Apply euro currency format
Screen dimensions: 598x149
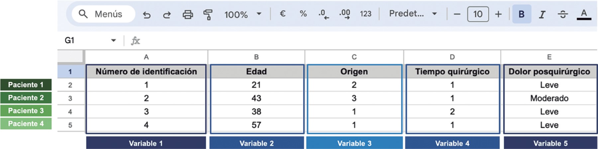pyautogui.click(x=283, y=14)
